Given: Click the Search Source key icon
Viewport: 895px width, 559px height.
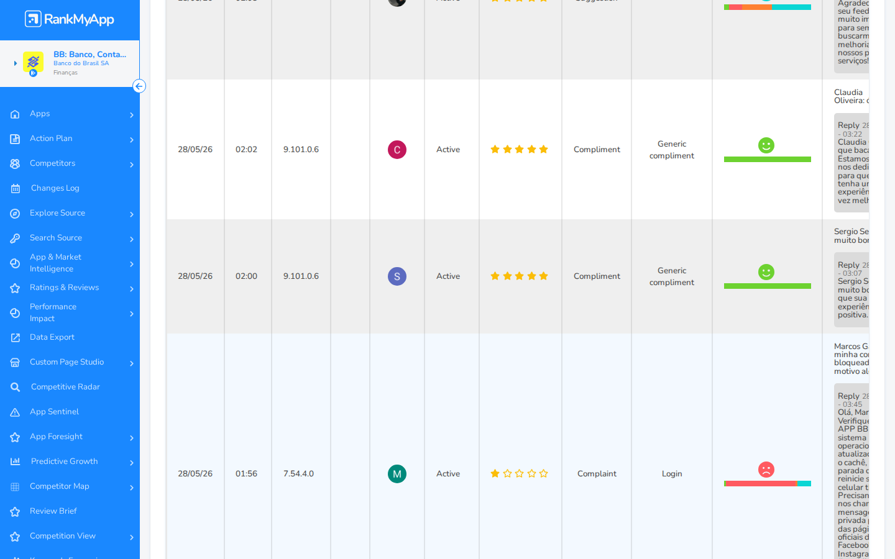Looking at the screenshot, I should [x=15, y=239].
